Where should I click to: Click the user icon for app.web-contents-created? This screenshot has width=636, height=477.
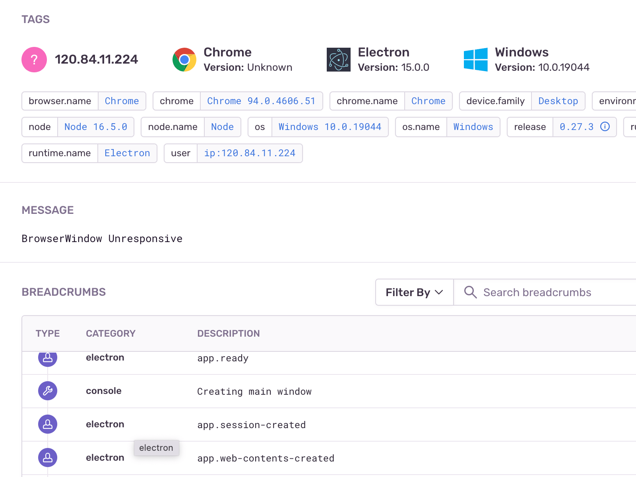point(47,458)
